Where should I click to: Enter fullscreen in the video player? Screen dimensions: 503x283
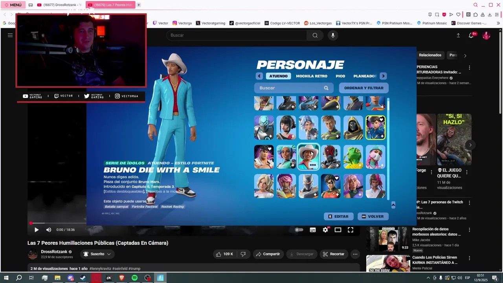pyautogui.click(x=351, y=230)
